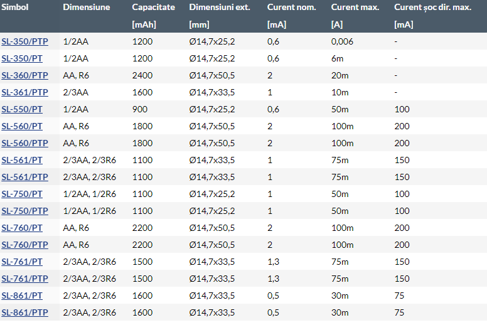The width and height of the screenshot is (487, 325).
Task: Click the Simbol column header
Action: click(x=15, y=7)
